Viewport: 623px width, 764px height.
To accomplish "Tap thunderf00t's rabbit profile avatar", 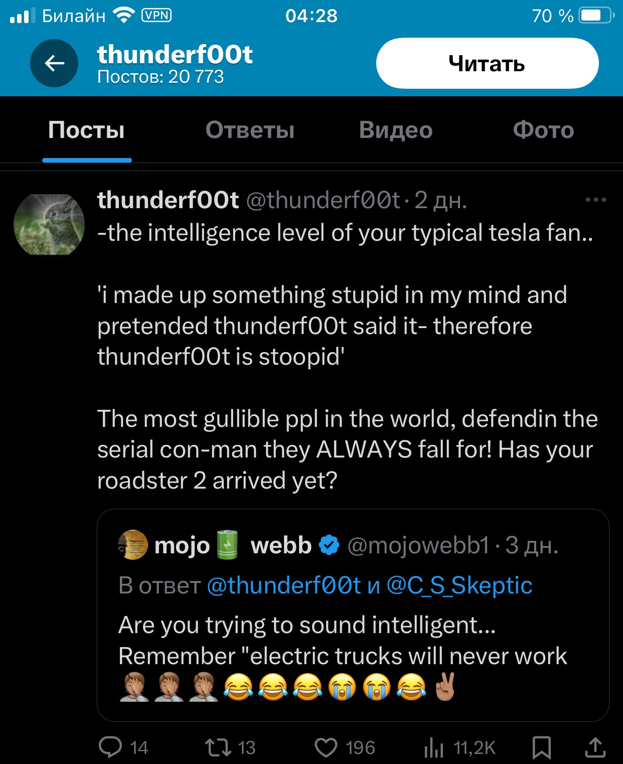I will (49, 224).
